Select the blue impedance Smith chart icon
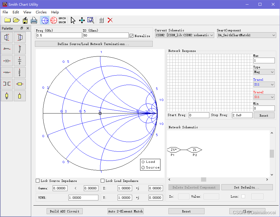 pos(45,20)
